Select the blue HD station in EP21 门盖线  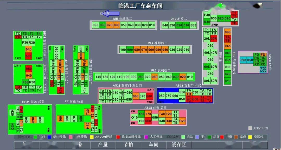click(x=261, y=70)
